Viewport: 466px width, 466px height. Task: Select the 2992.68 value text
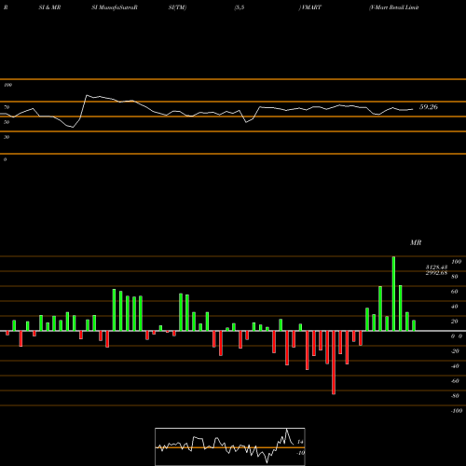[x=436, y=273]
